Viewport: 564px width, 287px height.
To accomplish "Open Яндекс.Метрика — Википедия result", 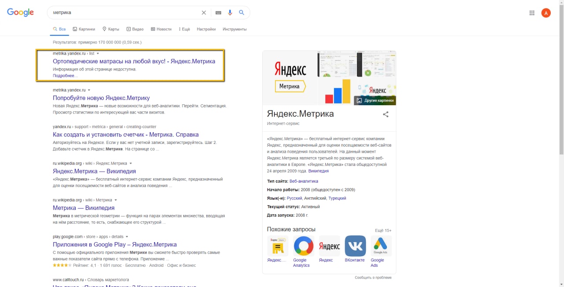I will tap(94, 171).
